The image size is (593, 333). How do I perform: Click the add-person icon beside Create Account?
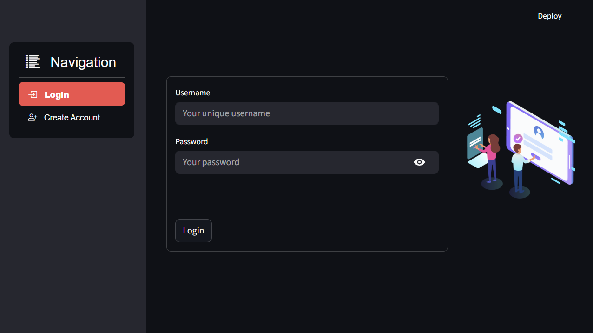33,117
